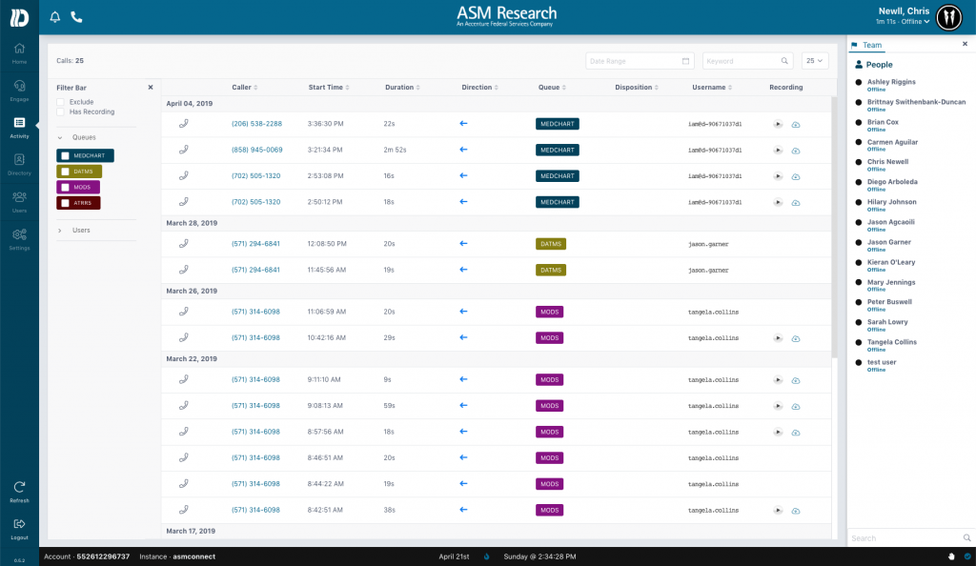Click the water drop status bar icon

point(487,556)
